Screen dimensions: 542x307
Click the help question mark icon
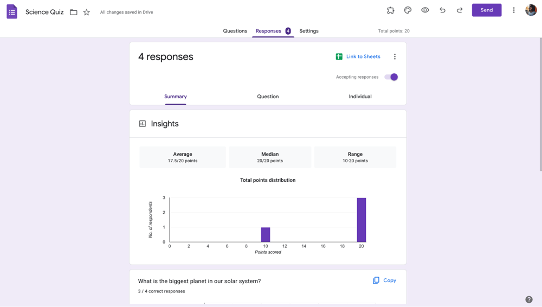pos(529,299)
